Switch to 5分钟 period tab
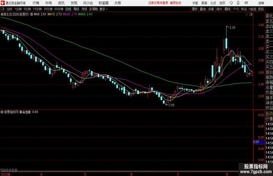Viewport: 273px width, 176px height. 27,9
